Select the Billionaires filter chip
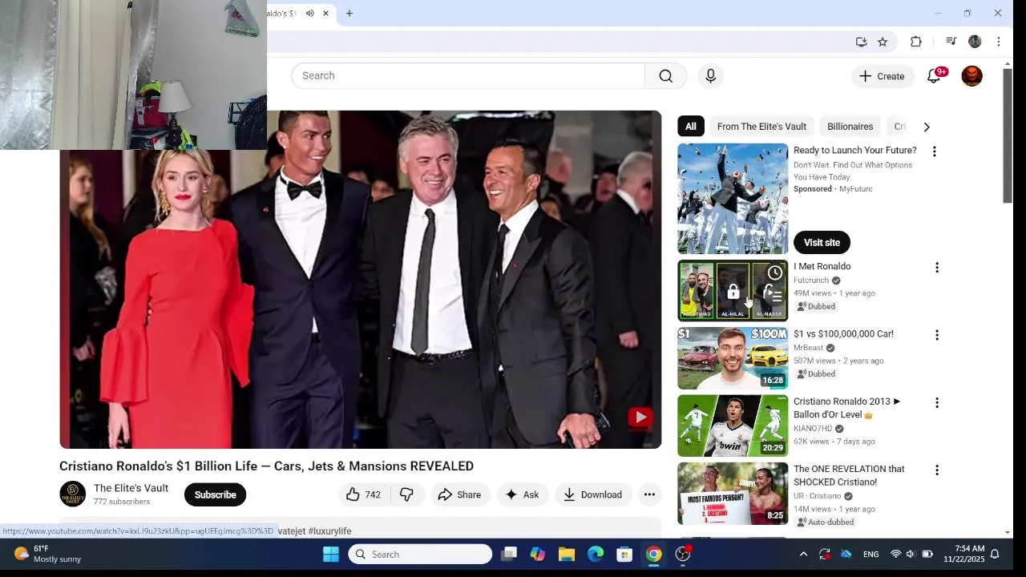 tap(850, 127)
